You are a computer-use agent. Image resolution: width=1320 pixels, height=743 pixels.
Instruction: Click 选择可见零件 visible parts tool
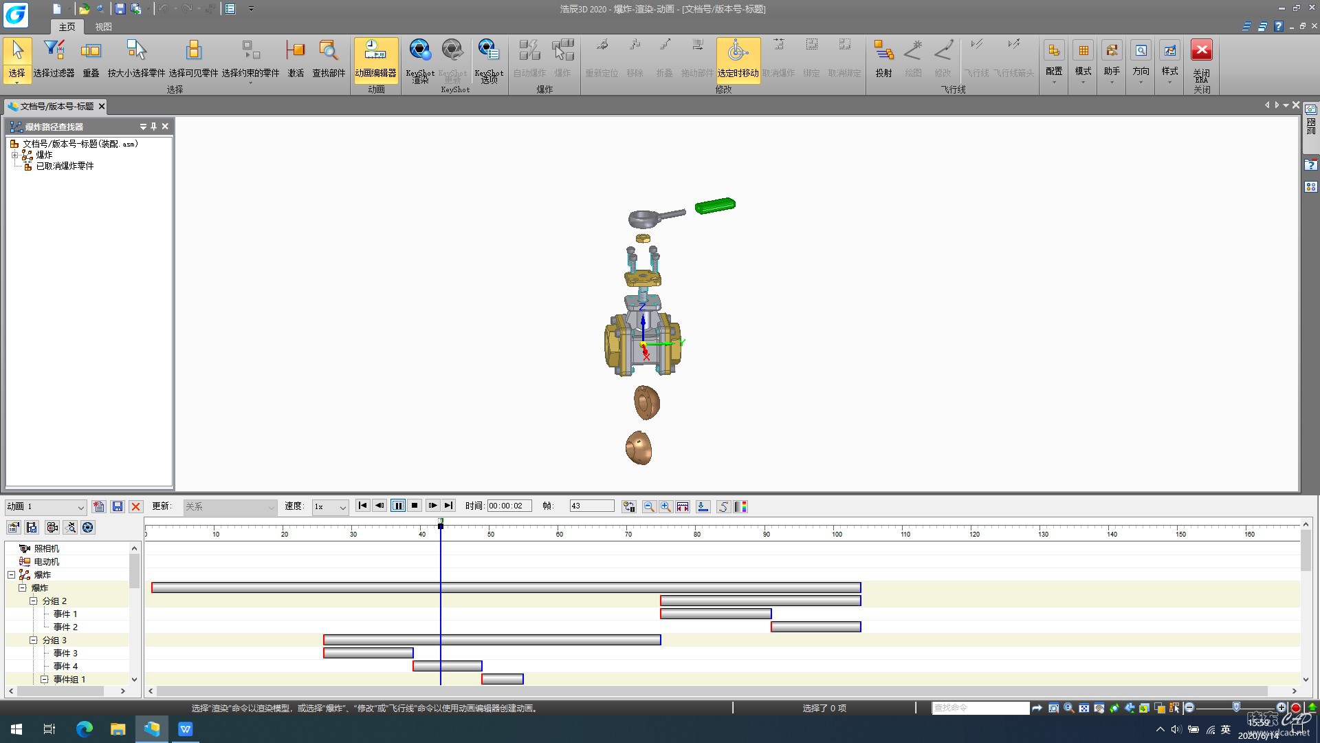tap(193, 59)
